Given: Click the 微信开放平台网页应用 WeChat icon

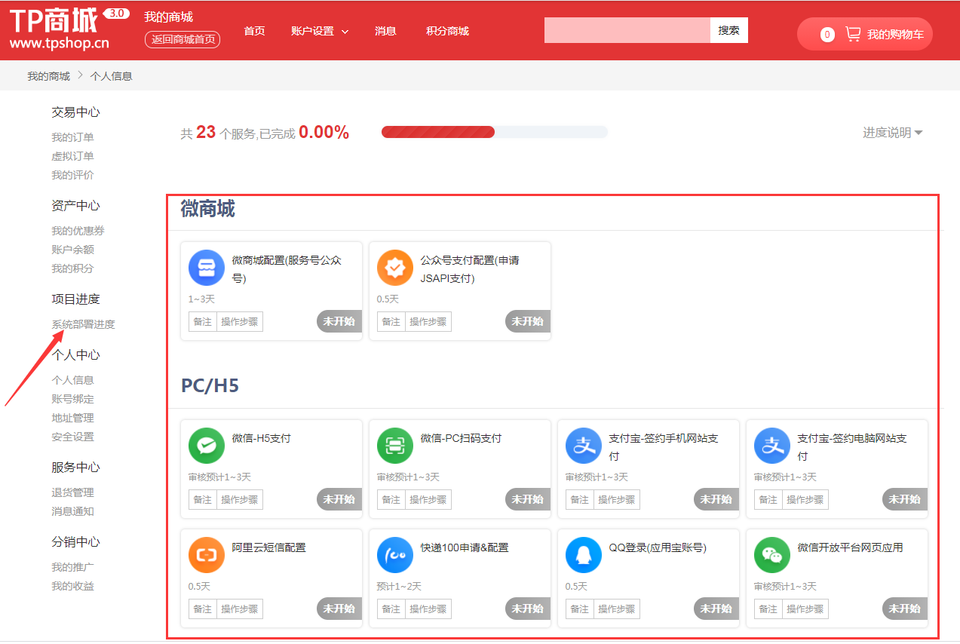Looking at the screenshot, I should [772, 555].
